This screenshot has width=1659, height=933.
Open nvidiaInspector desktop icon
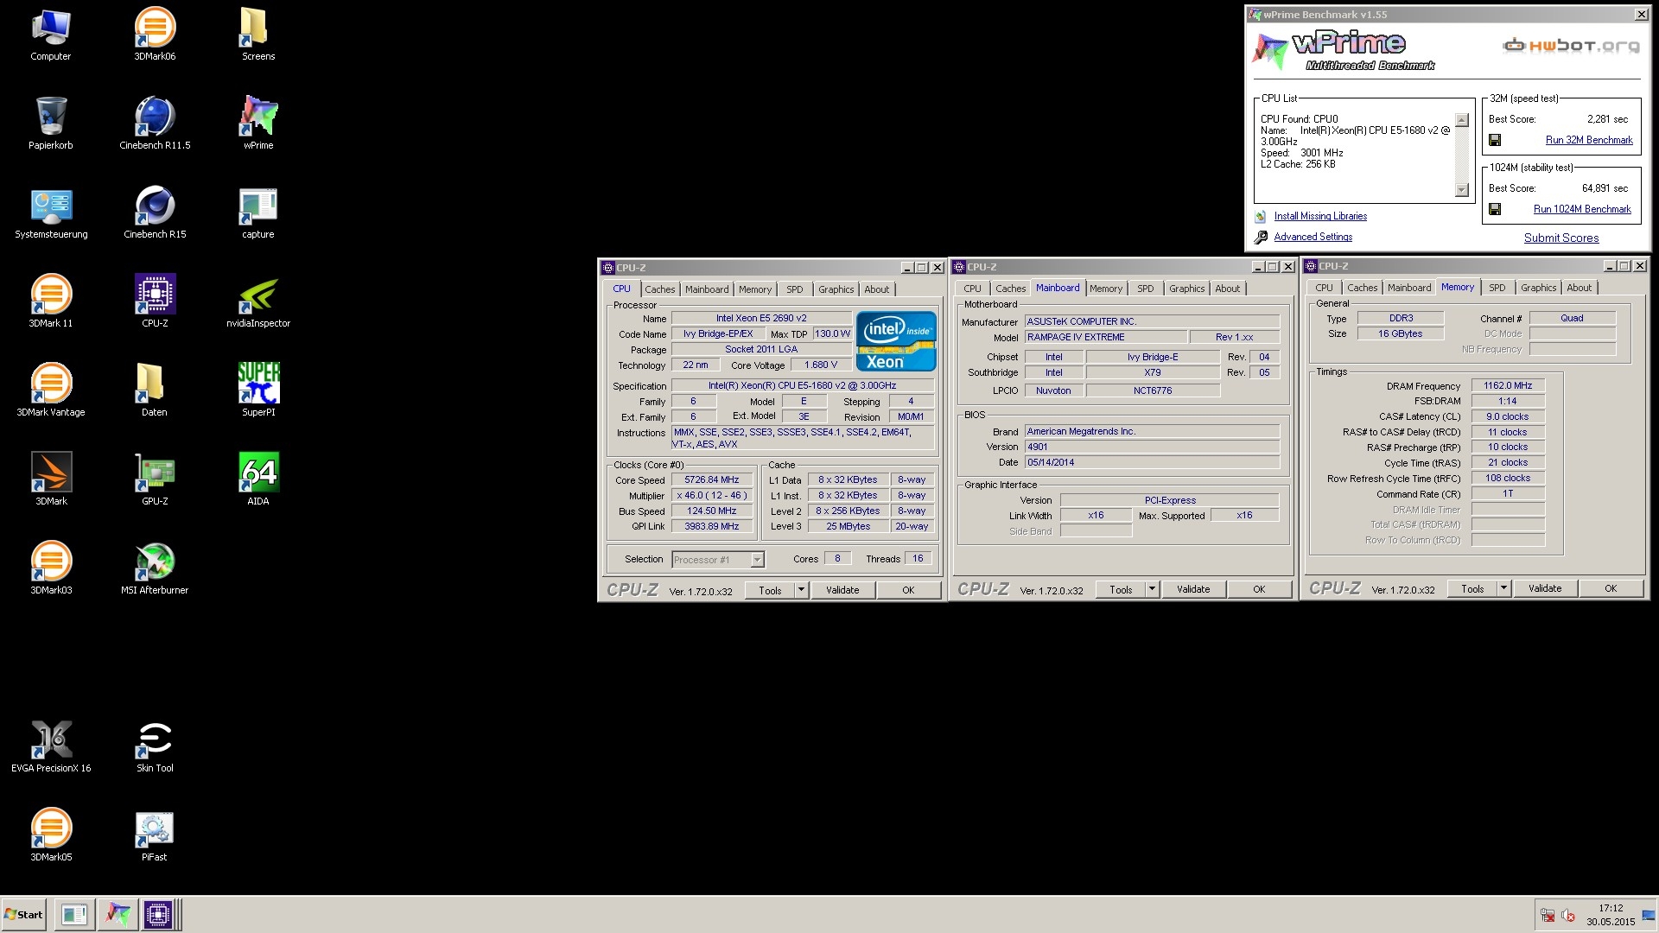(x=258, y=295)
